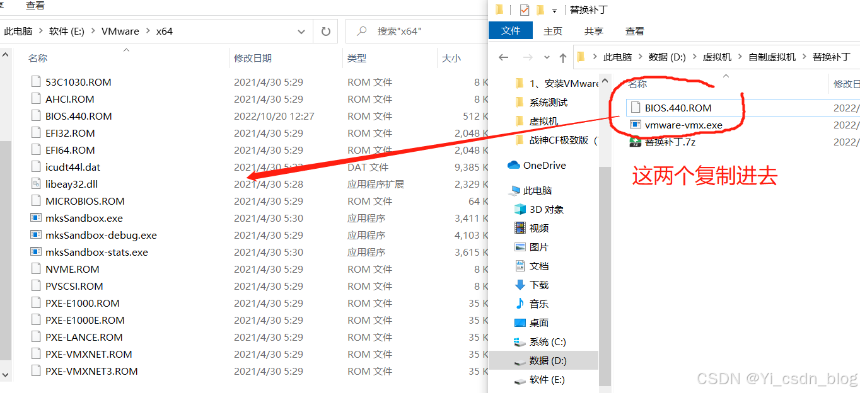This screenshot has width=860, height=393.
Task: Click the refresh button in left window
Action: click(325, 31)
